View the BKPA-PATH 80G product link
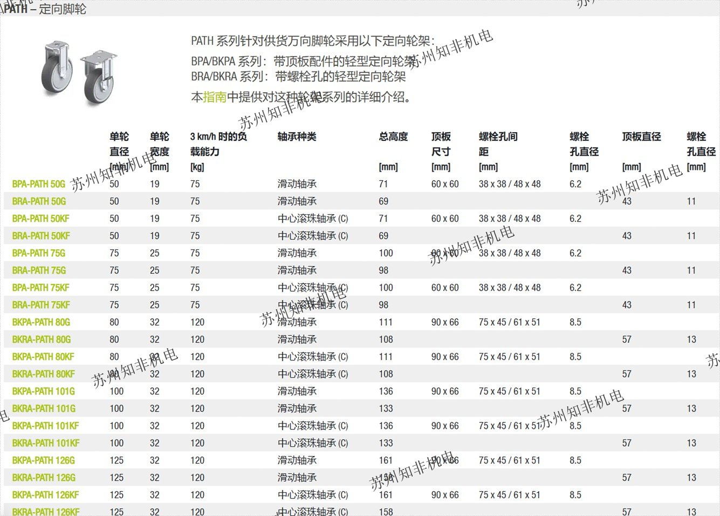 (x=41, y=322)
